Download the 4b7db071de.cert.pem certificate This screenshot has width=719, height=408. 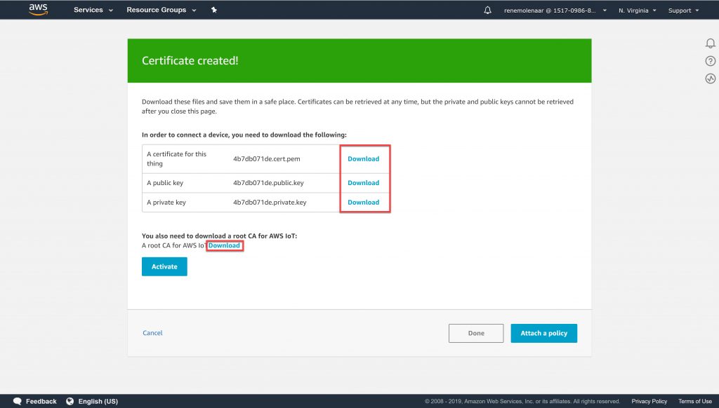tap(364, 159)
